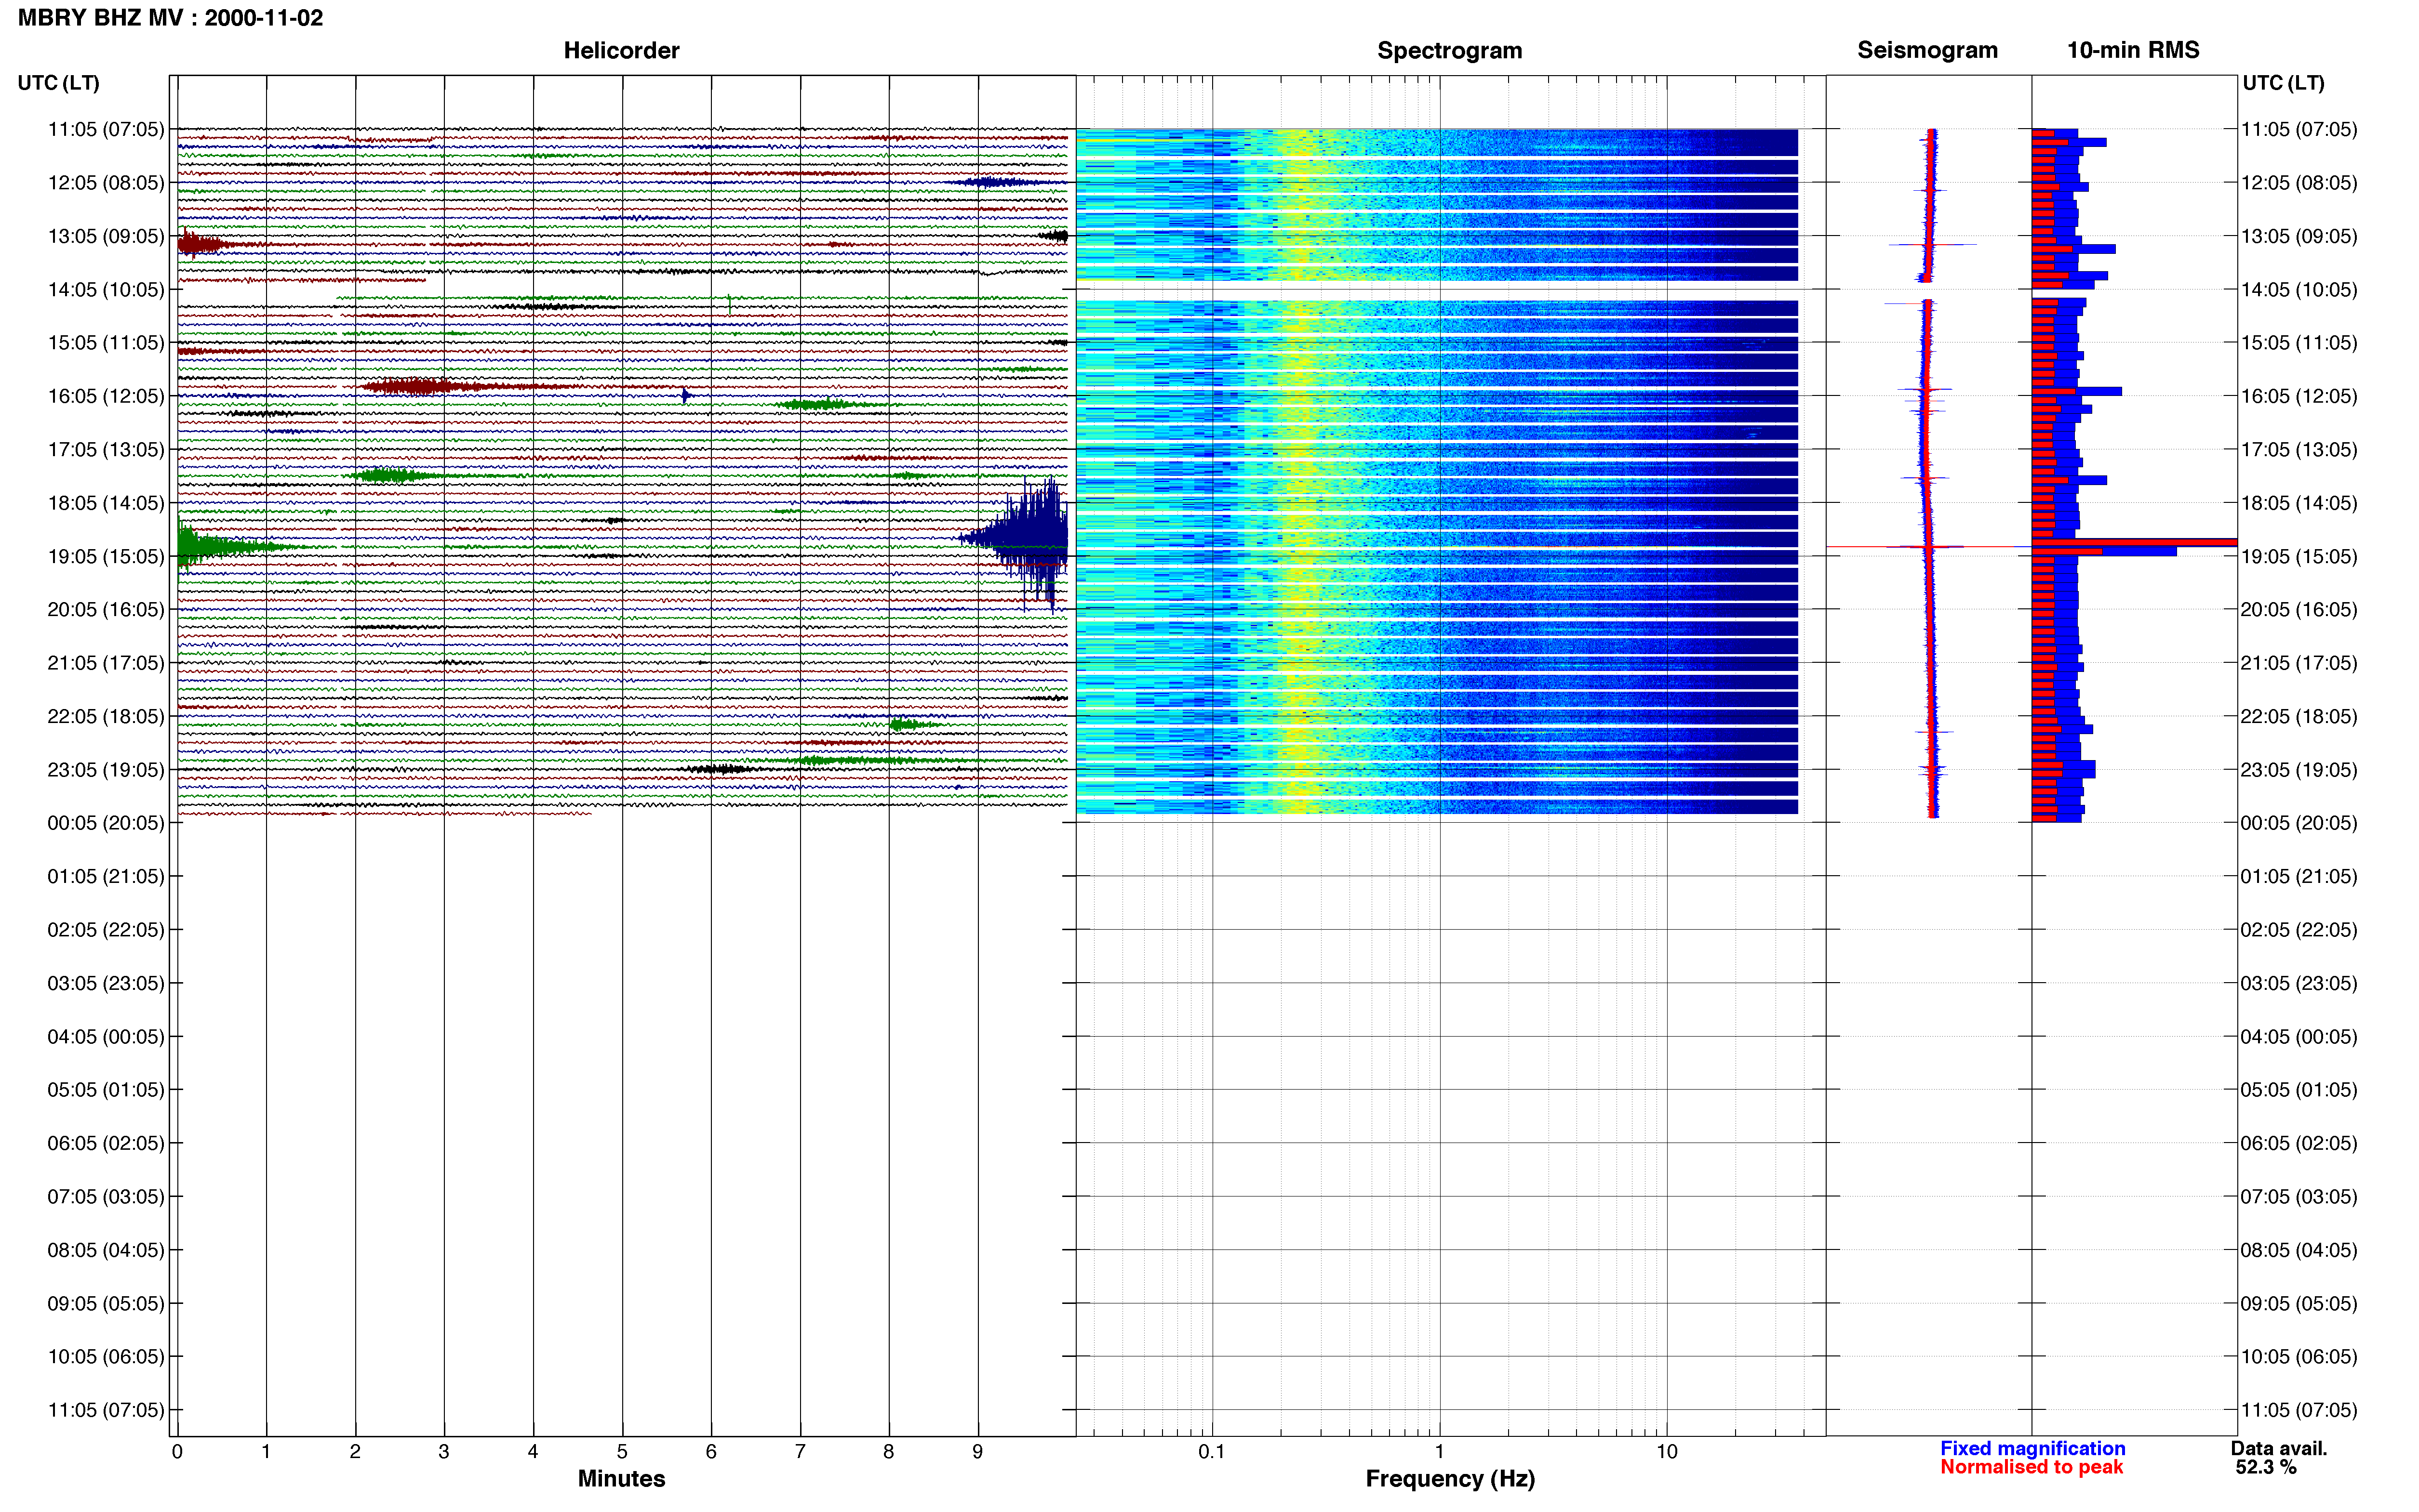Click Helicorder-side time label "05:05 (01:05)"
2419x1512 pixels.
click(106, 1090)
